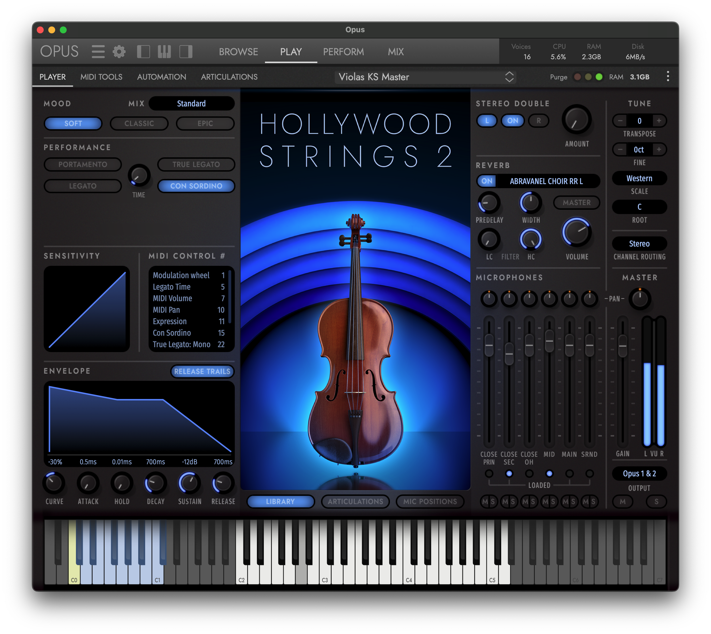Enable Portamento performance mode

(83, 165)
